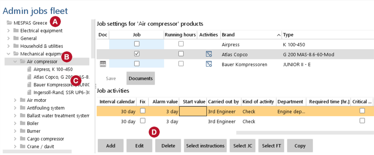Click the MESPAS Greece root folder icon
The height and width of the screenshot is (155, 374).
click(x=9, y=23)
